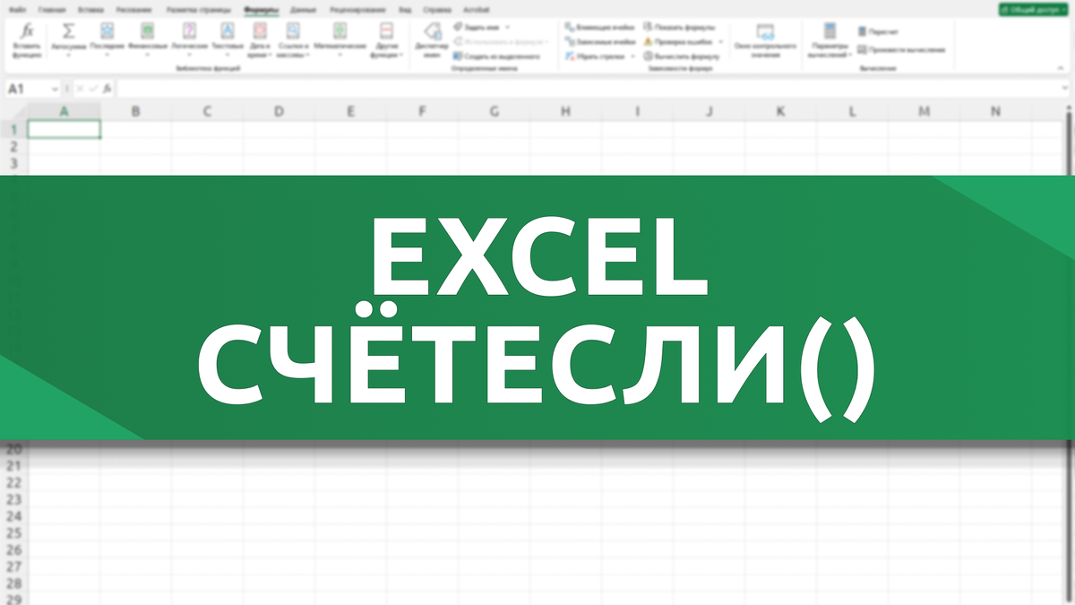This screenshot has height=605, width=1075.
Task: Click Произвести вычисления
Action: [900, 49]
